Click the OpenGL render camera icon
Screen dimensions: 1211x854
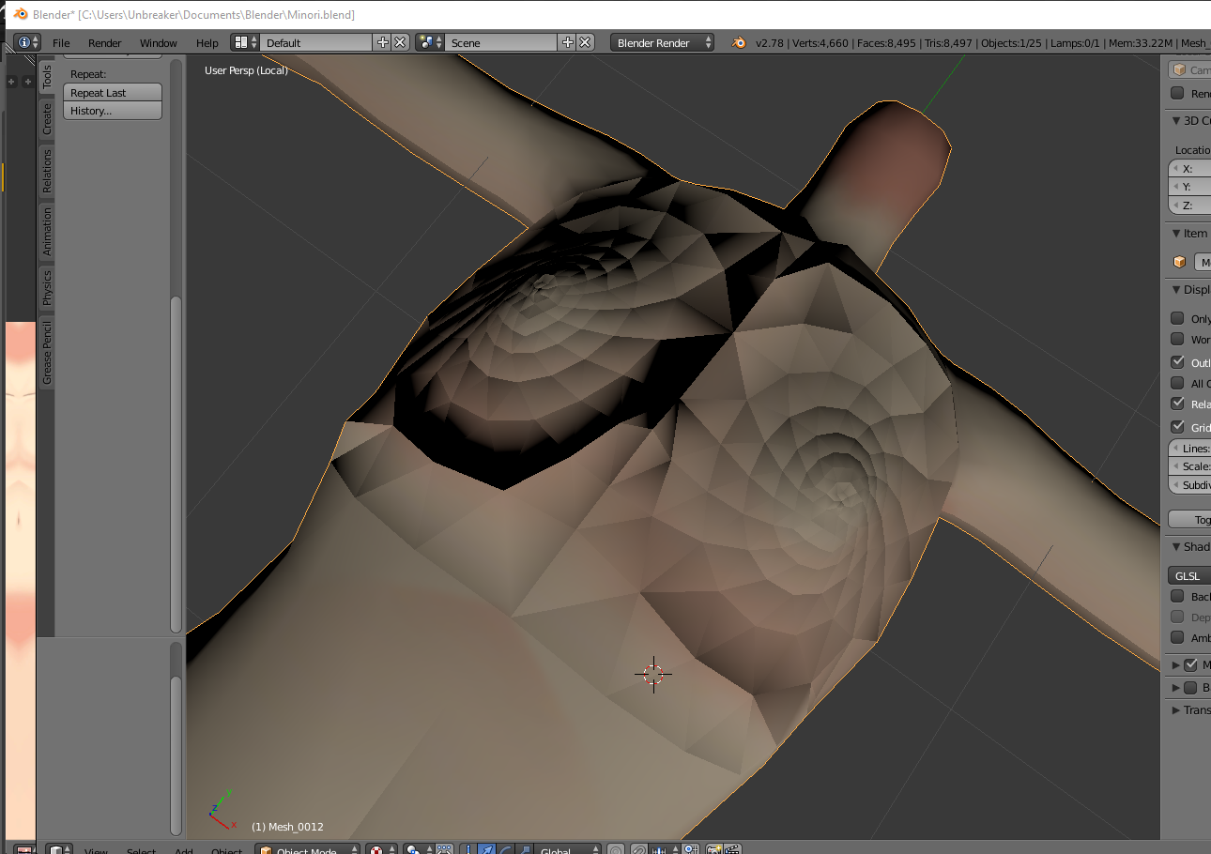(x=713, y=847)
